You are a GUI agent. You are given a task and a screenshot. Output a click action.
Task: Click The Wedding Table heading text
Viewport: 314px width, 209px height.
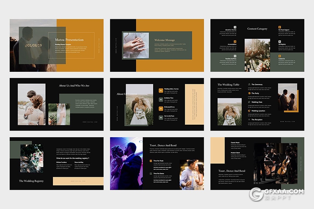click(228, 85)
